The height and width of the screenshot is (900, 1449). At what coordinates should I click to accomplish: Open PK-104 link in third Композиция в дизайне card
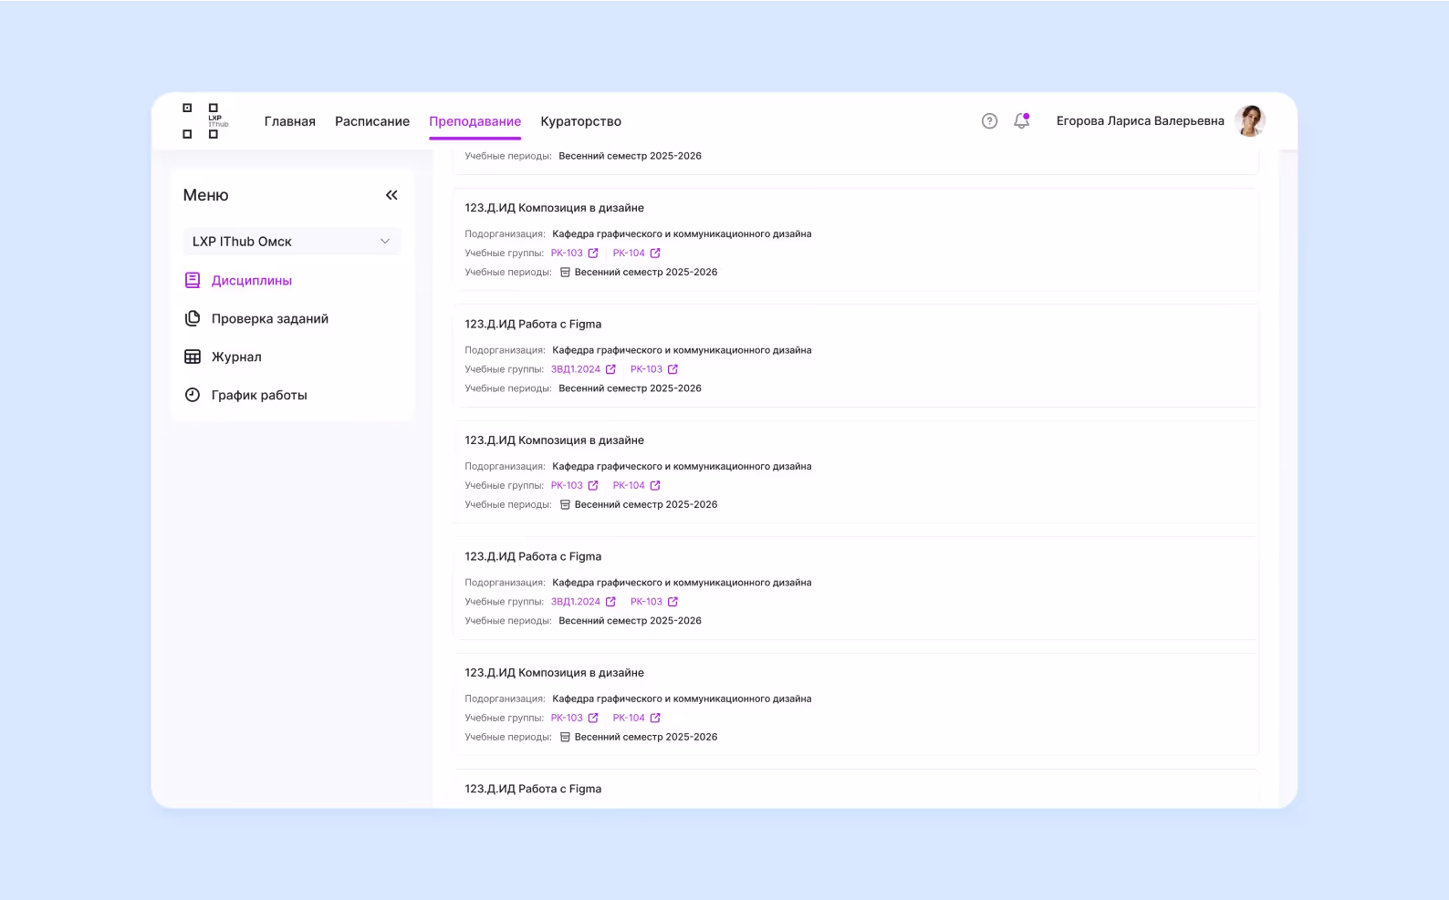(x=629, y=719)
